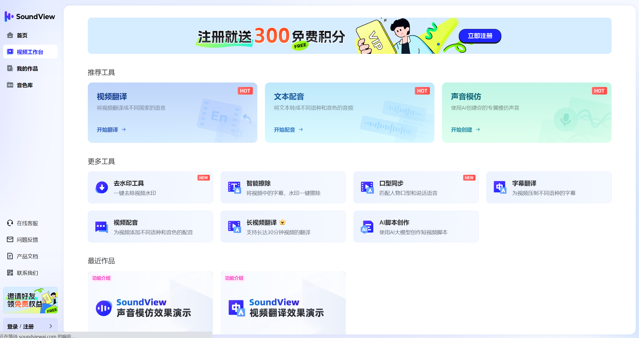The image size is (639, 338).
Task: Expand the 登录 / 注册 chevron
Action: click(51, 326)
